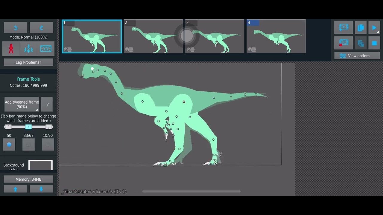Copy the current frame
383x215 pixels.
[x=361, y=27]
